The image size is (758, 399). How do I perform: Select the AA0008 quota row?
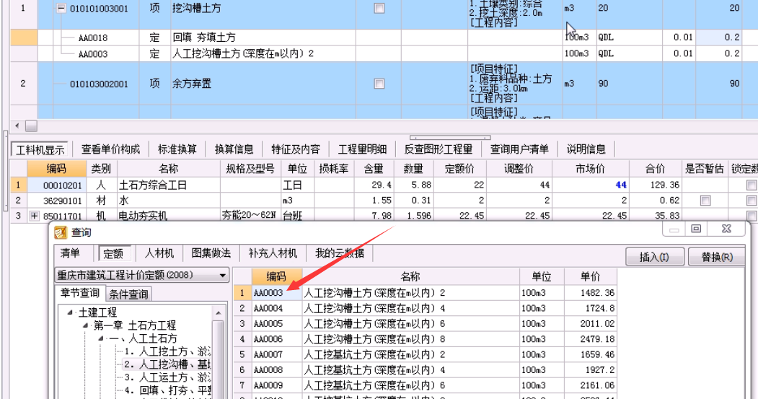(x=426, y=370)
